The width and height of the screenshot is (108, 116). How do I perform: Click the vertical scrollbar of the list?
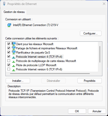coord(100,54)
